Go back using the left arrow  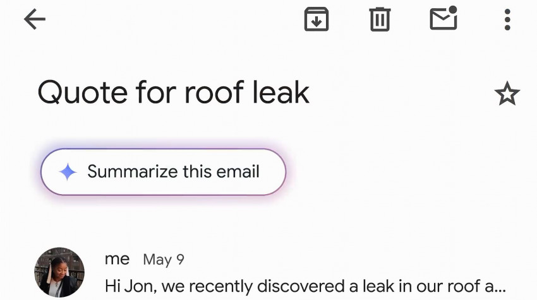click(35, 20)
